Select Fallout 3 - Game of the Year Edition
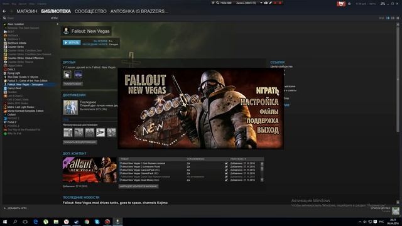This screenshot has height=226, width=402. (27, 81)
